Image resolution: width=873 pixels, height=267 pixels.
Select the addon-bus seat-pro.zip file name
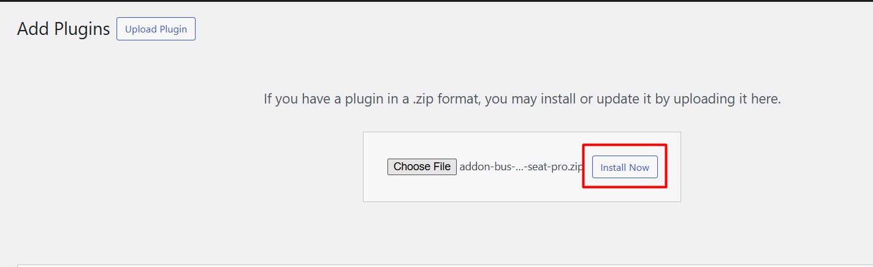tap(521, 167)
